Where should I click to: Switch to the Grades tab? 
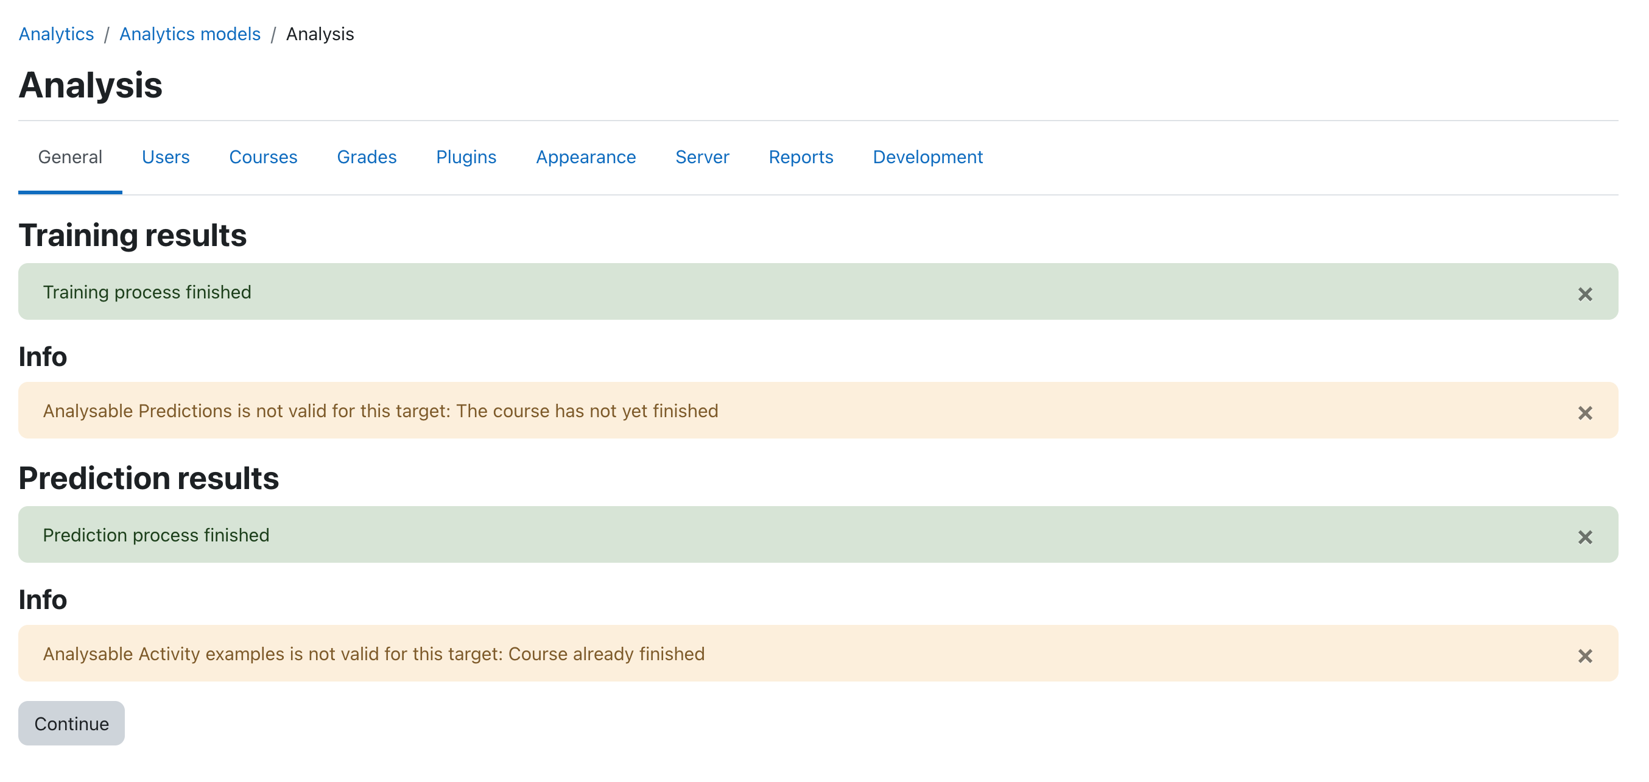(367, 157)
